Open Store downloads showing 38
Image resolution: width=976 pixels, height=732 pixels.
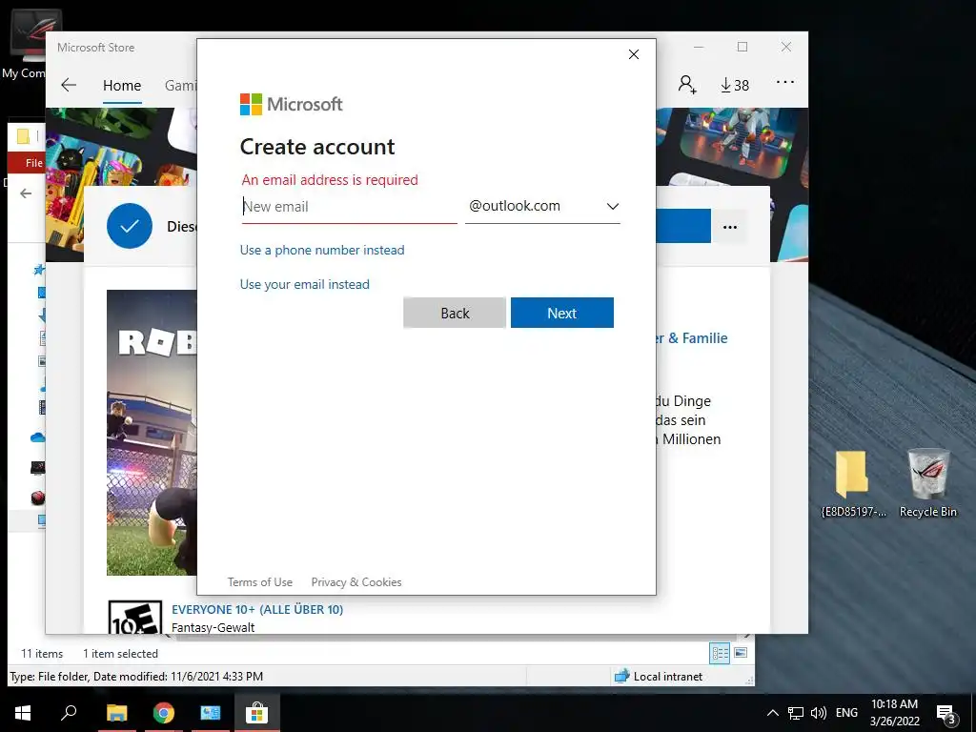(x=735, y=85)
